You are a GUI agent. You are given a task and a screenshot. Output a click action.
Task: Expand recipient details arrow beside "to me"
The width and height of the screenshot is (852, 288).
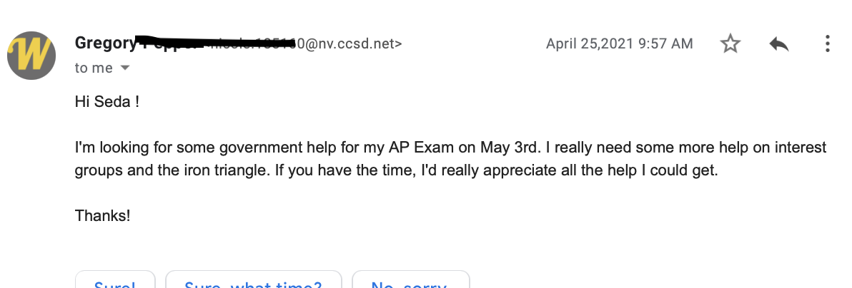tap(125, 68)
